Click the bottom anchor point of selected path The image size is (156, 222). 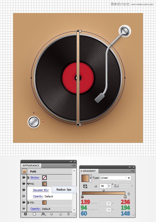pyautogui.click(x=78, y=125)
